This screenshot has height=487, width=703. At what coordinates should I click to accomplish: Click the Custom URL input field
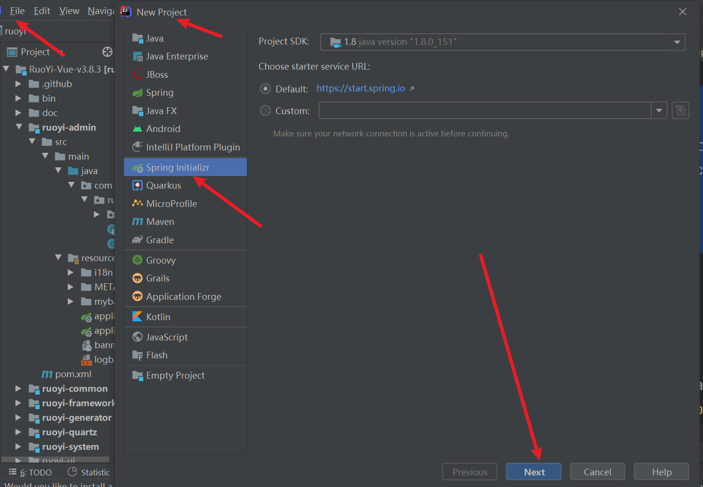(485, 111)
